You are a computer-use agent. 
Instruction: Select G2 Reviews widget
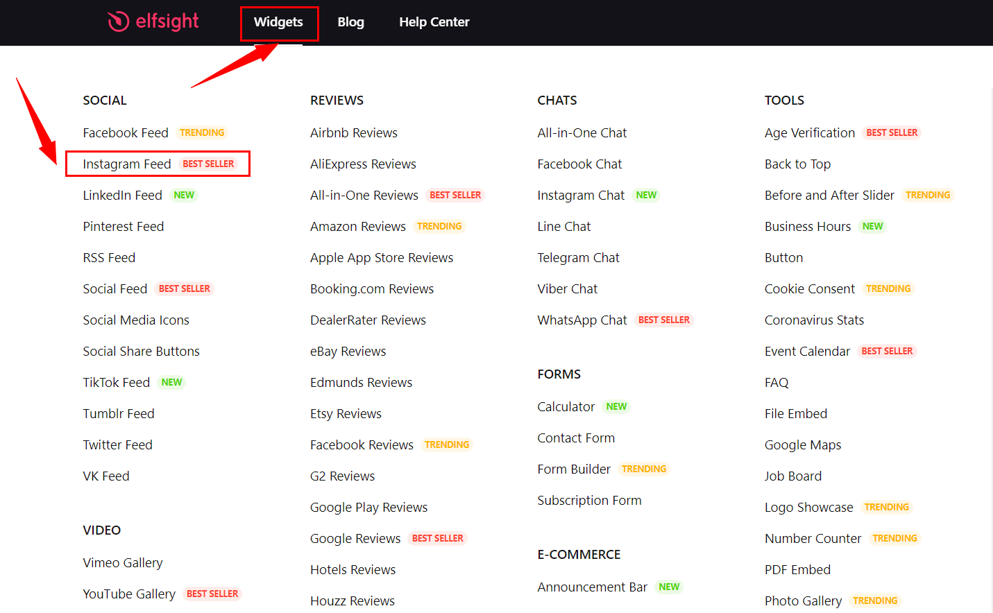(x=343, y=476)
